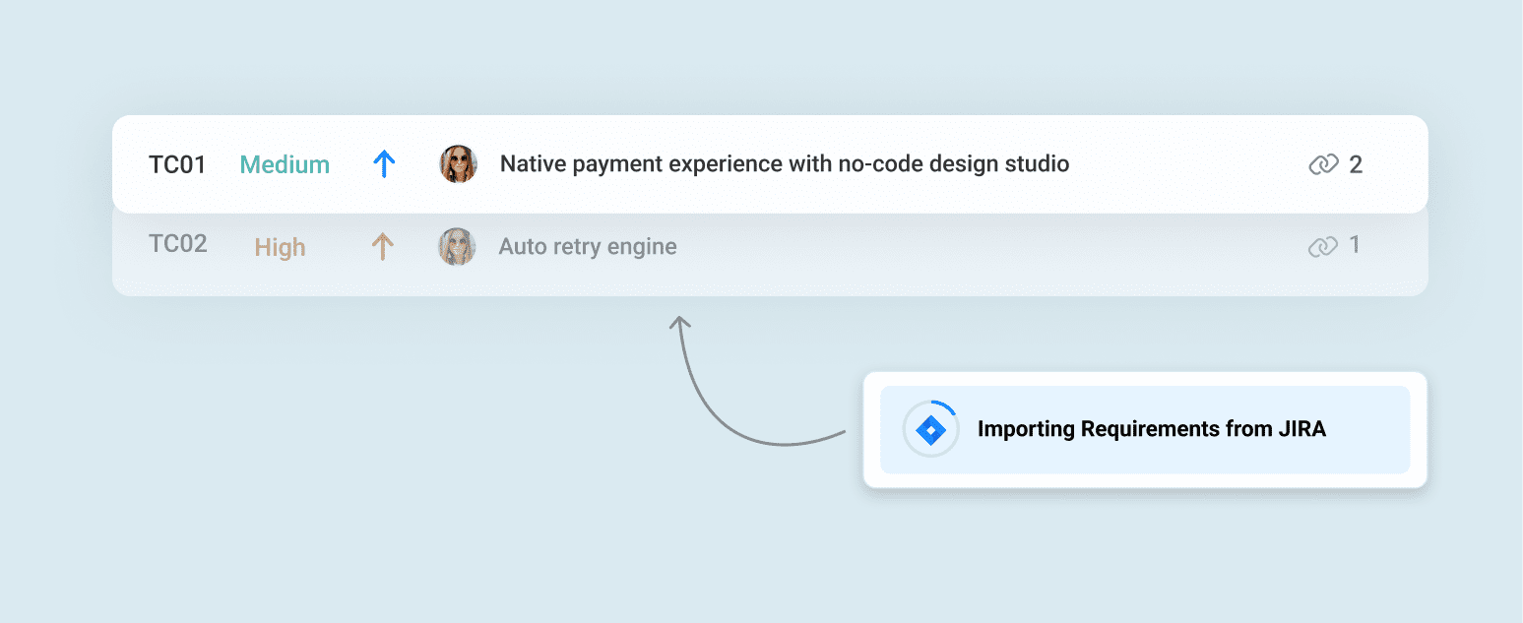The width and height of the screenshot is (1523, 623).
Task: Click the blue priority arrow on TC01
Action: [383, 164]
